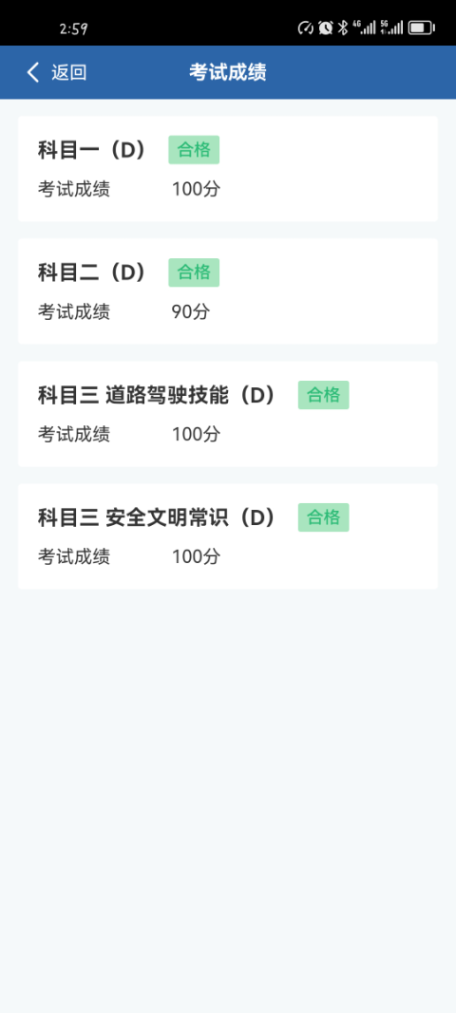Tap the 2:59 clock in status bar
Viewport: 456px width, 1013px height.
[x=74, y=28]
